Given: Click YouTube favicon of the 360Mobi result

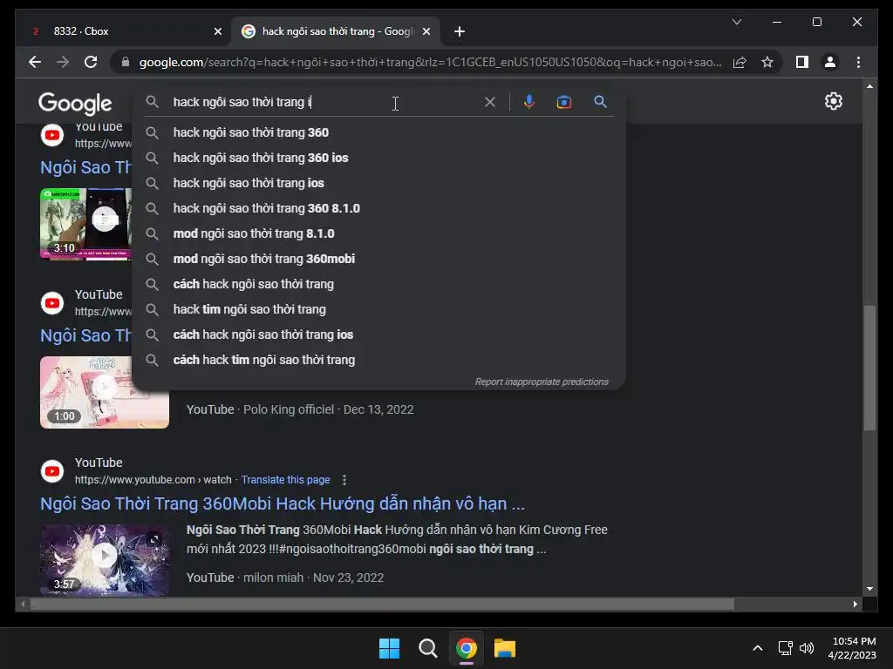Looking at the screenshot, I should click(52, 471).
